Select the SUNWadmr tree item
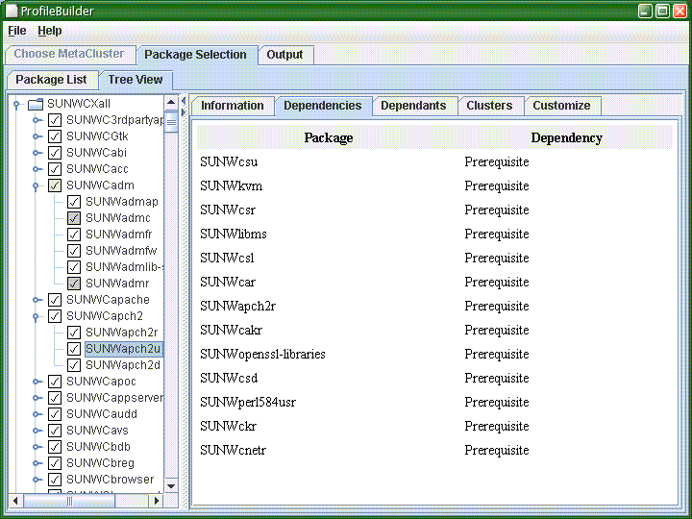Viewport: 692px width, 519px height. tap(117, 284)
